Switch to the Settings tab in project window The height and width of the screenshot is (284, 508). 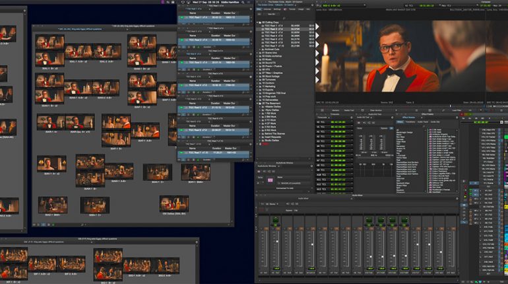pos(277,9)
